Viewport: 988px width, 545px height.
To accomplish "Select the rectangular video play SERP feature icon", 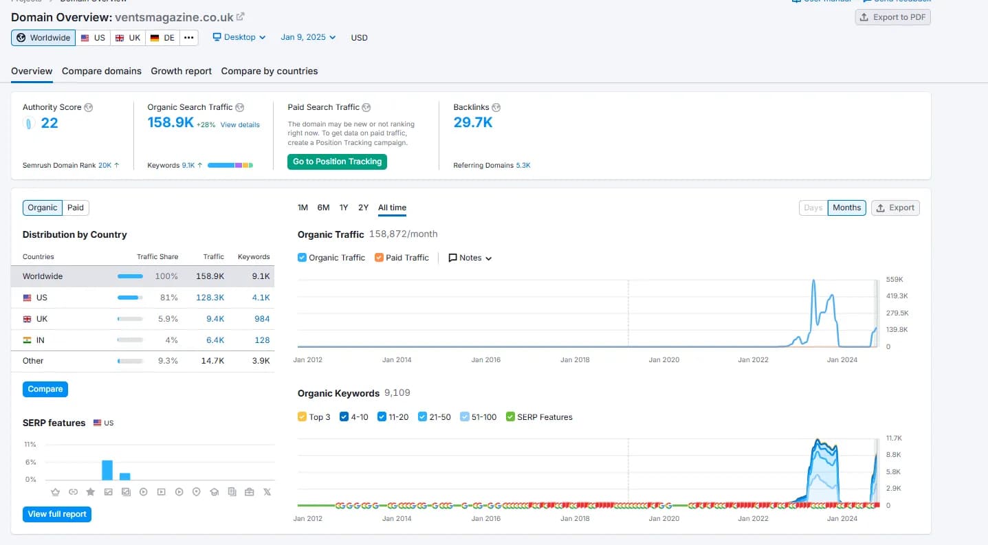I will tap(161, 492).
